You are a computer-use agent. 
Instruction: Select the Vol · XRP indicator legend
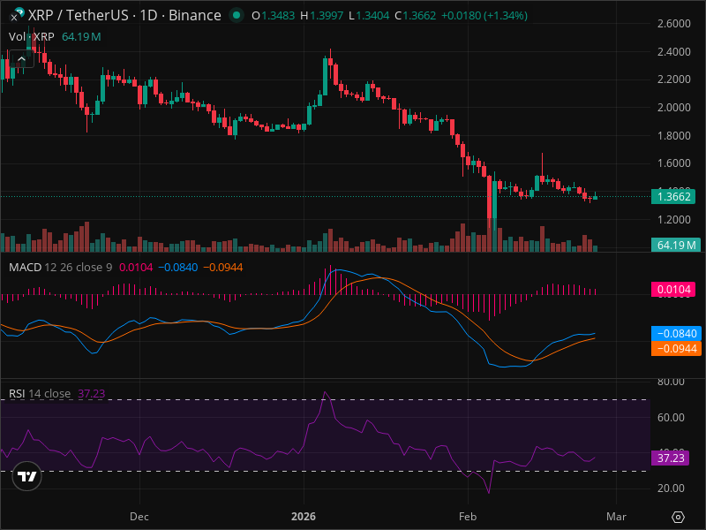[x=32, y=36]
